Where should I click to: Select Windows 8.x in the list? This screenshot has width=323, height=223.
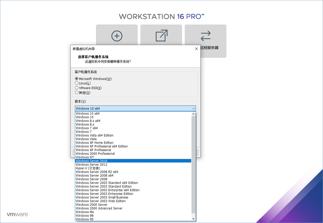(133, 125)
